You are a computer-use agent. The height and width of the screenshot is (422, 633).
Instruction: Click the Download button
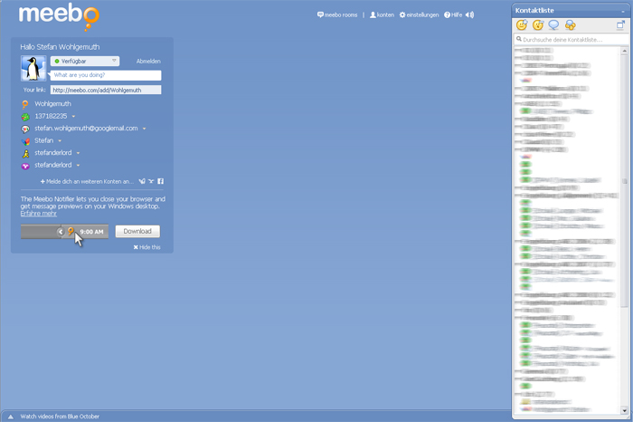tap(137, 231)
